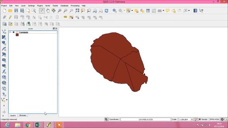Click the What's This help cursor icon
Viewport: 228px width, 128px height.
[x=201, y=11]
